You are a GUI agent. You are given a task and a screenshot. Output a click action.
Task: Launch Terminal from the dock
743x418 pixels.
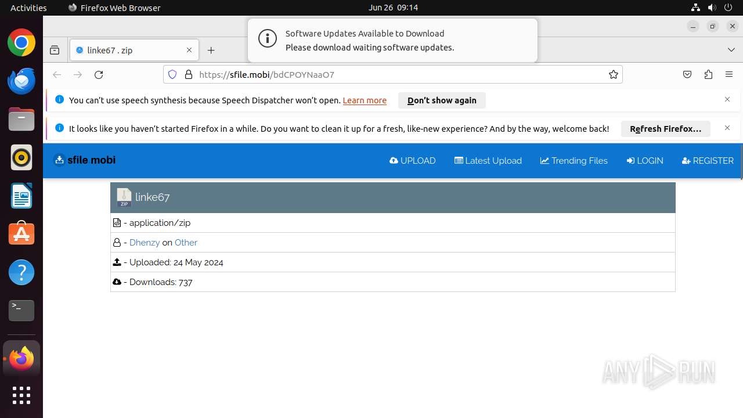point(21,311)
